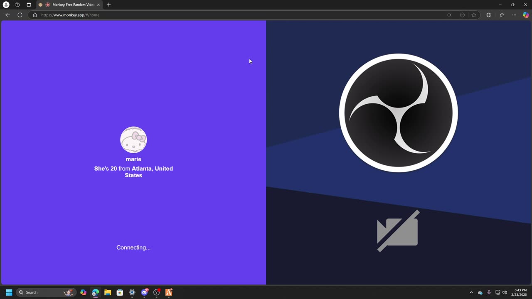This screenshot has width=532, height=299.
Task: Open the browser profile icon
Action: coord(6,5)
